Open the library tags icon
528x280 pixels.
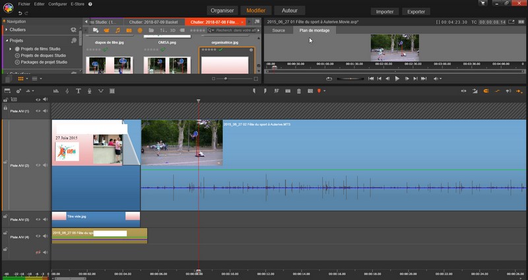point(182,30)
